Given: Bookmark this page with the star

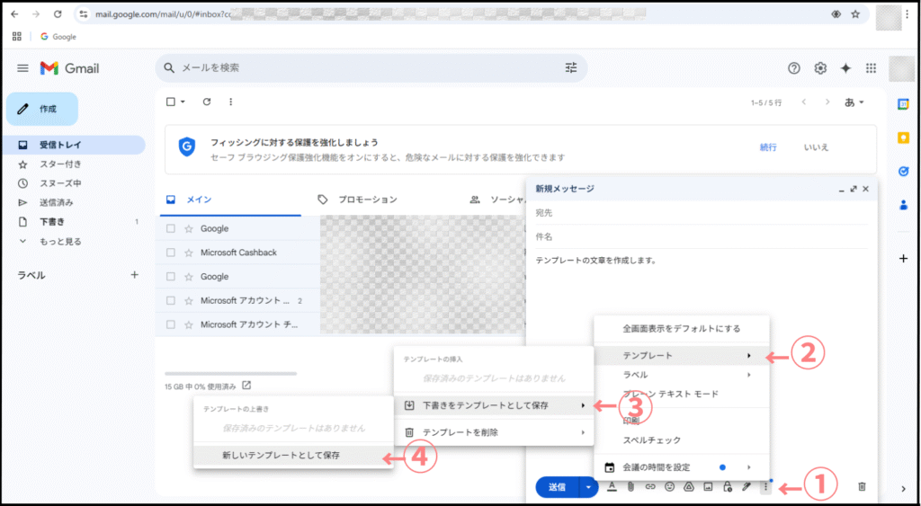Looking at the screenshot, I should point(855,14).
